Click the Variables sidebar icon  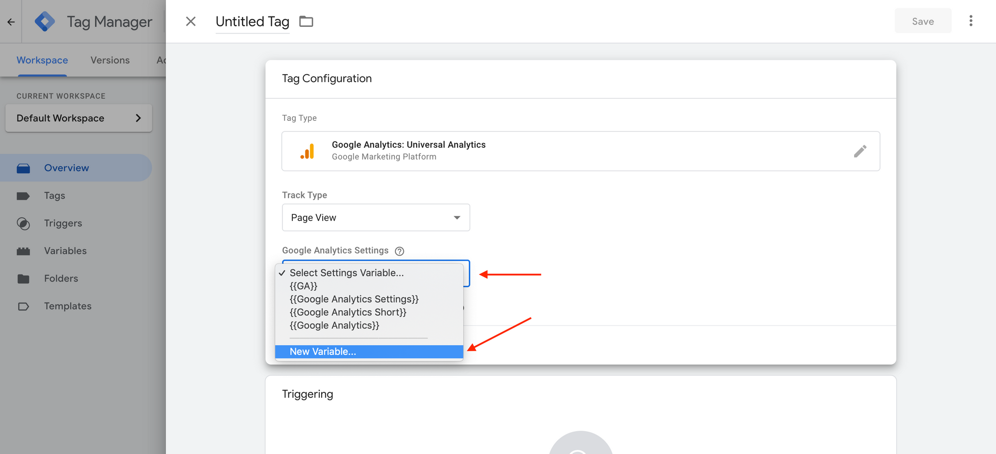23,251
